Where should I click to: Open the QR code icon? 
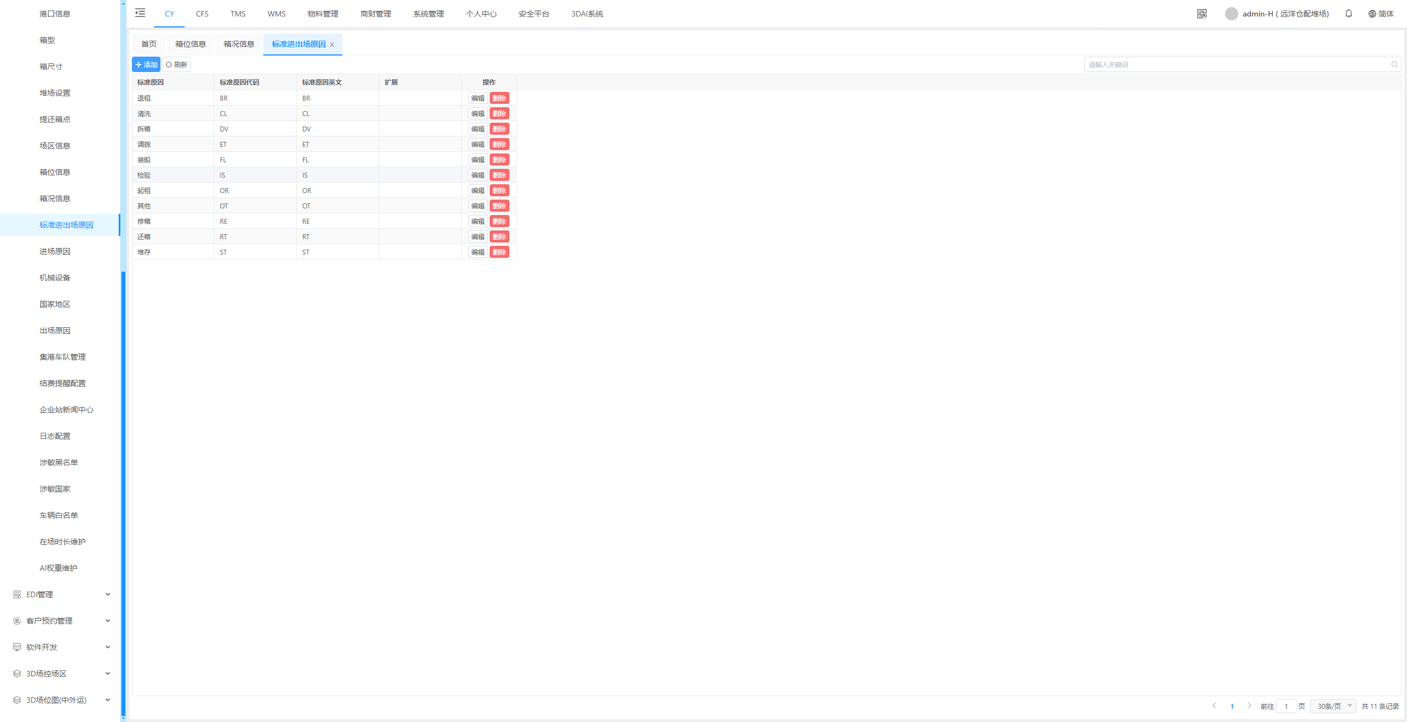click(x=1202, y=14)
